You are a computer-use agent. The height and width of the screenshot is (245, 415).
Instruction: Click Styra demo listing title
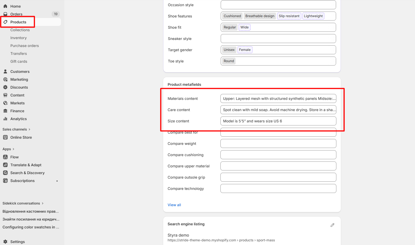tap(178, 235)
